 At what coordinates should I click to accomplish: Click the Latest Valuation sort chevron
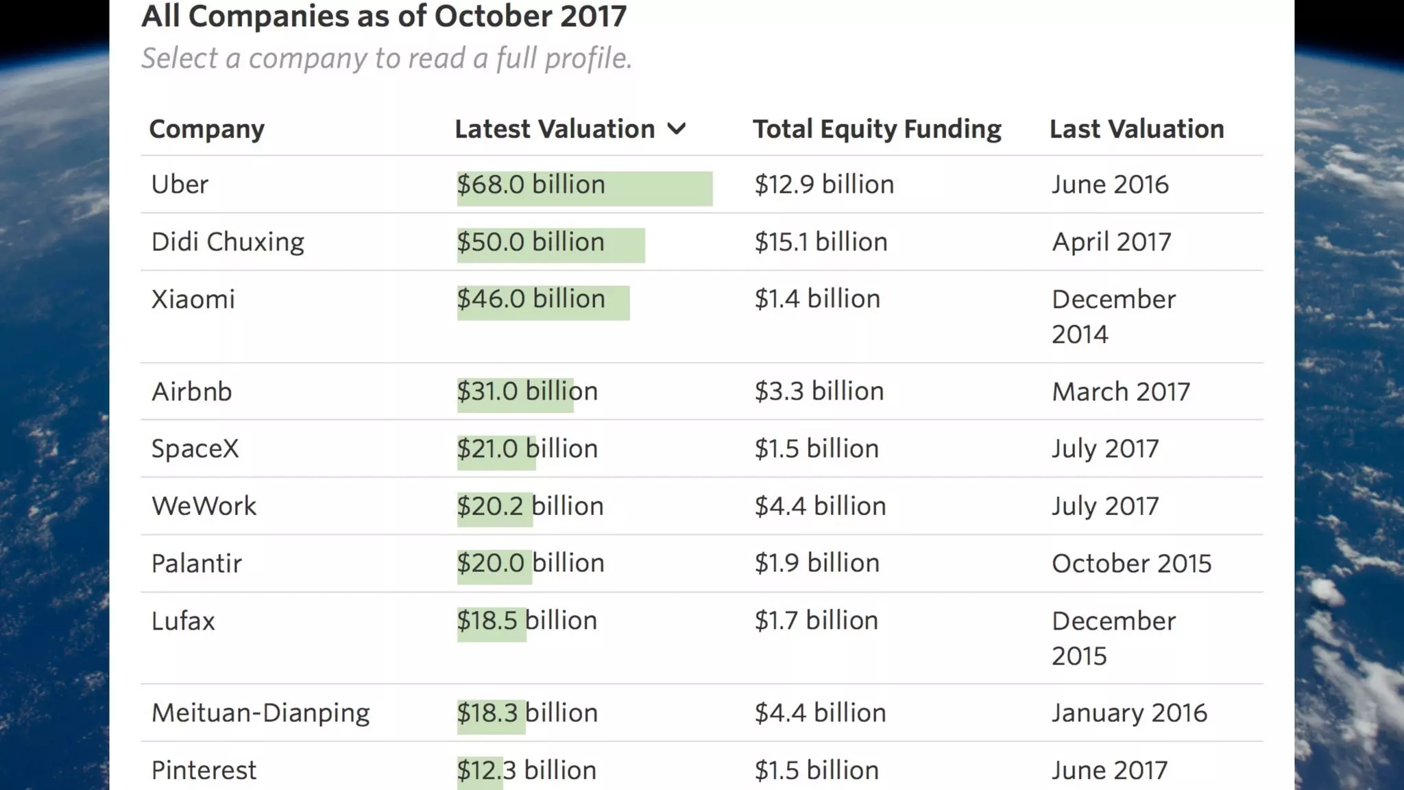click(x=676, y=129)
